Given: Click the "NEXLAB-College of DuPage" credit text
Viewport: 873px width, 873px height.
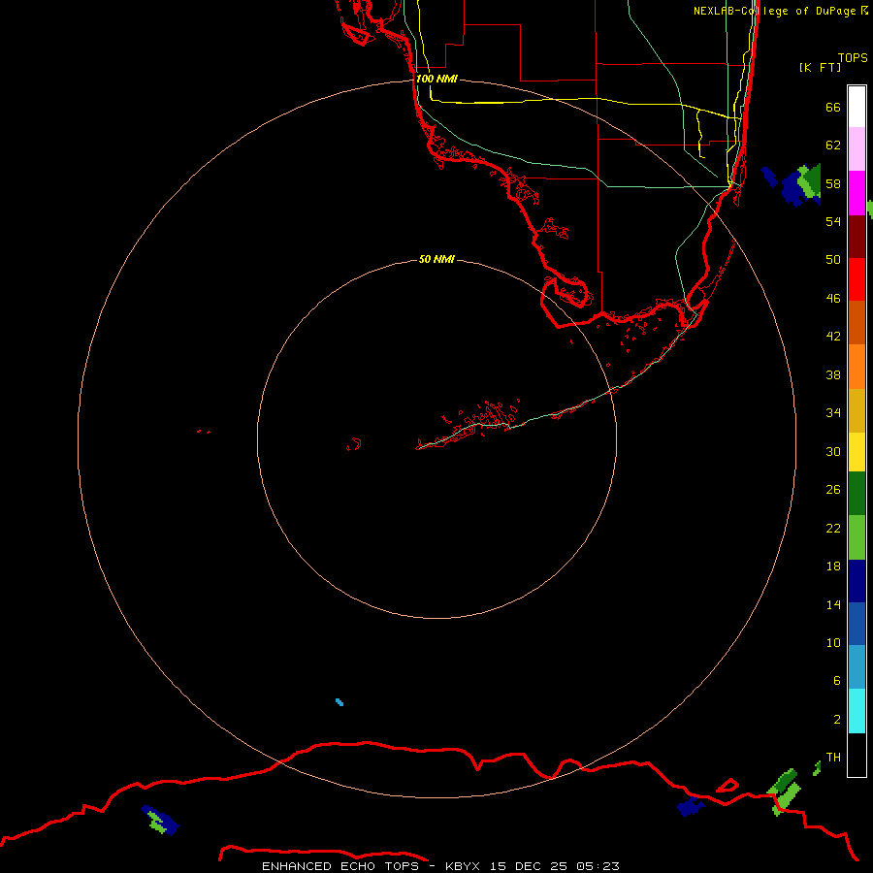Looking at the screenshot, I should click(x=774, y=11).
